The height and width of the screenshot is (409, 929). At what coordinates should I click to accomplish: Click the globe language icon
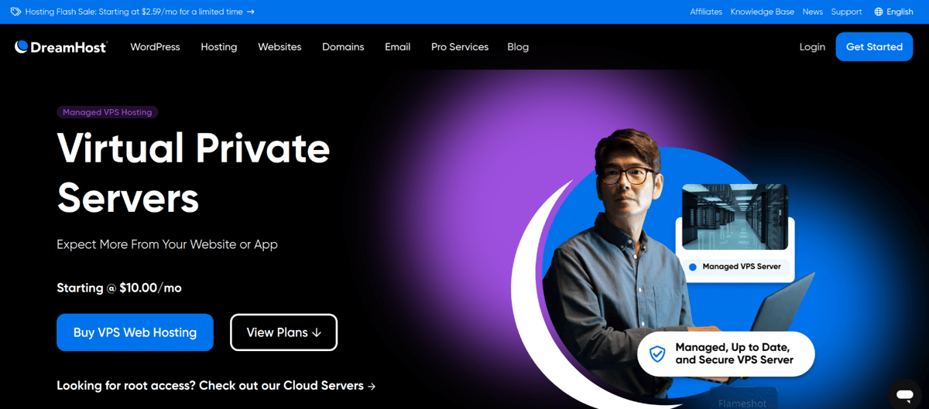tap(879, 12)
